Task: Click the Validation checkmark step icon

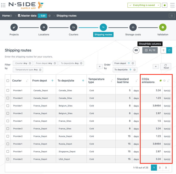Action: tap(163, 27)
